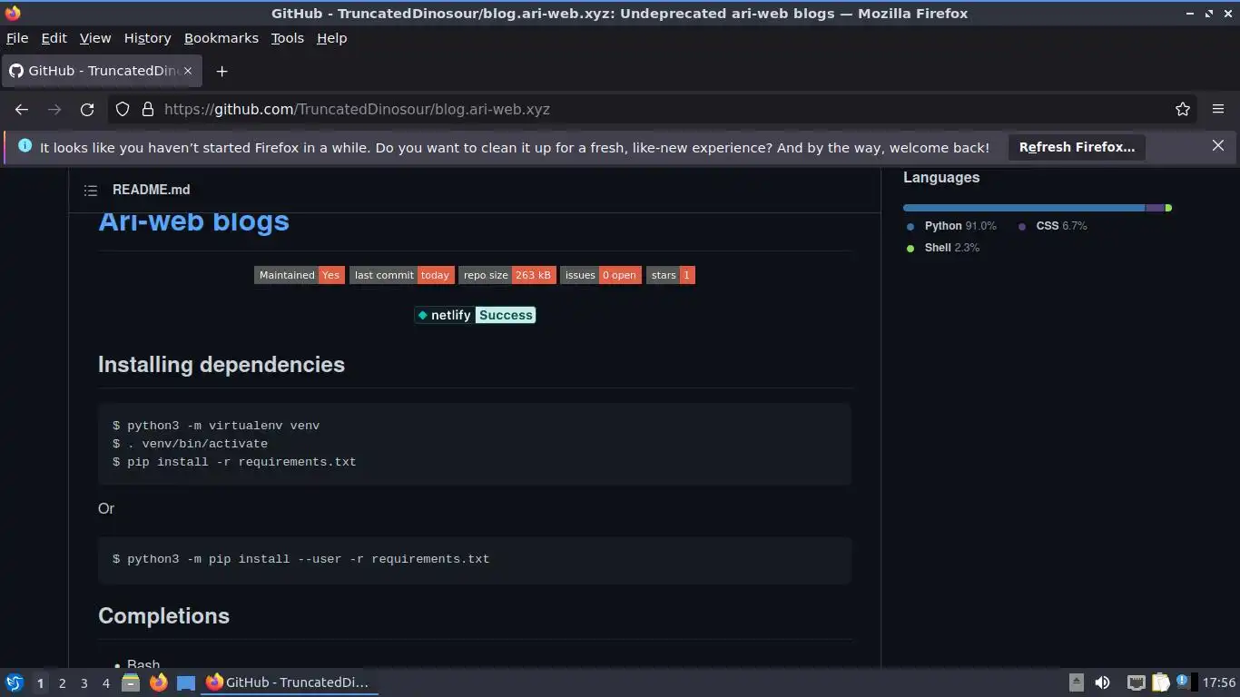The width and height of the screenshot is (1240, 697).
Task: Launch Firefox from the taskbar quick launch
Action: (x=159, y=682)
